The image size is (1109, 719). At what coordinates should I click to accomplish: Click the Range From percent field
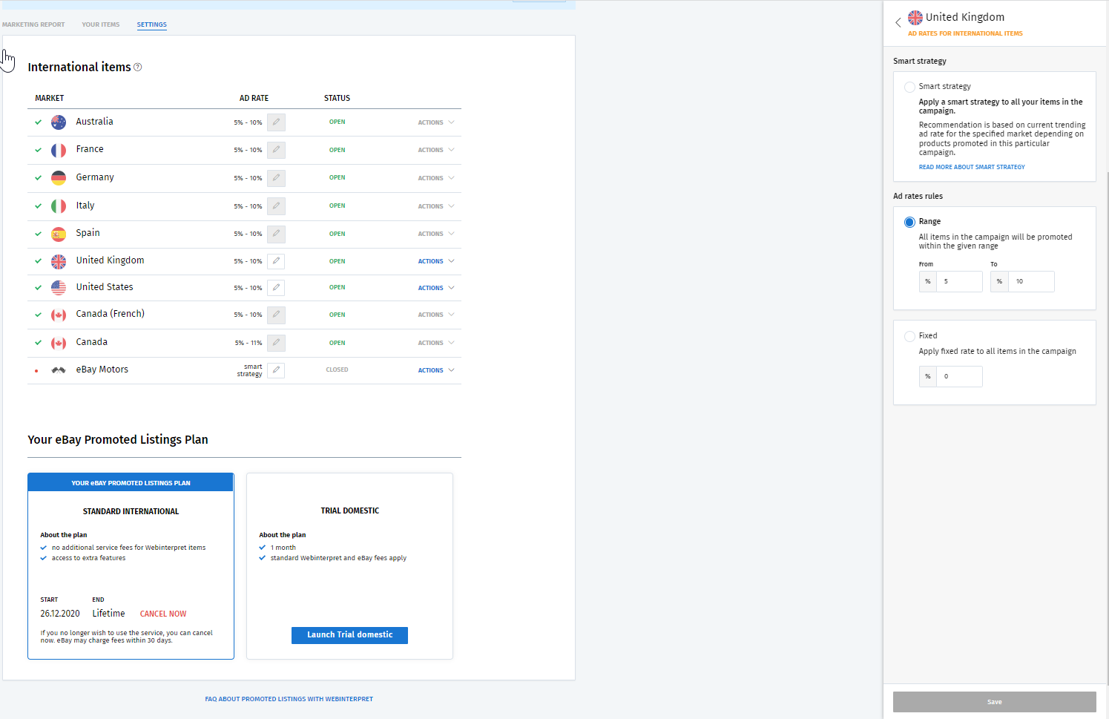(x=959, y=281)
